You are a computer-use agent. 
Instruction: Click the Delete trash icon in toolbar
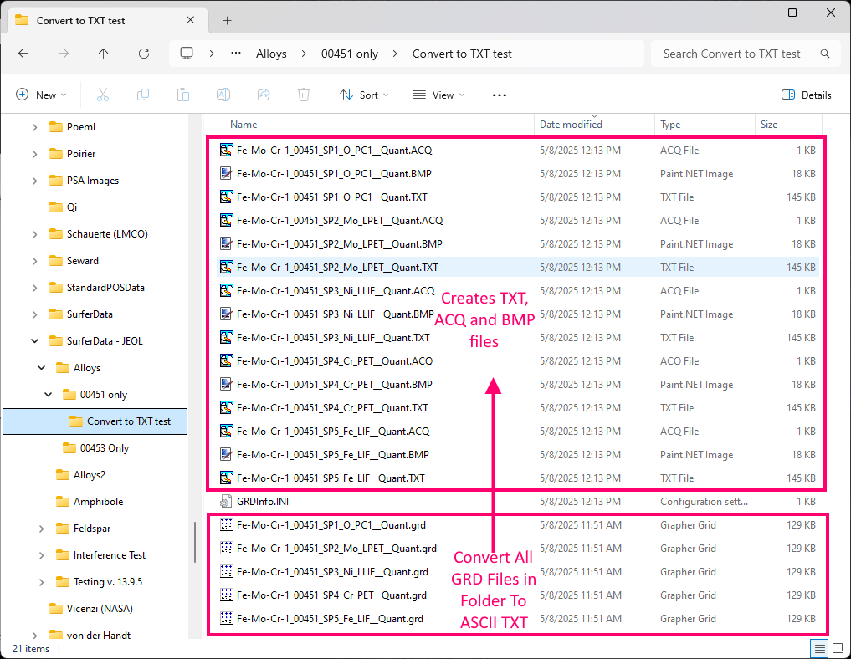[304, 95]
